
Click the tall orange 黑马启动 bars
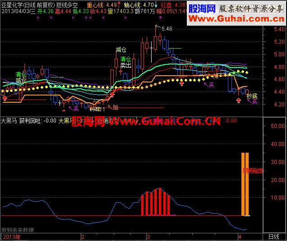[x=245, y=184]
